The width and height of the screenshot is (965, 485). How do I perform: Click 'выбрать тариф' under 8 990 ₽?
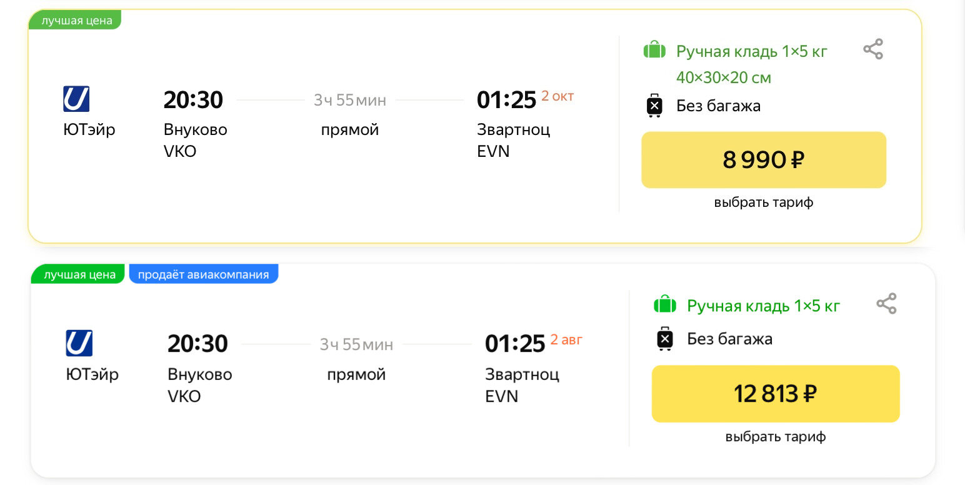tap(763, 202)
